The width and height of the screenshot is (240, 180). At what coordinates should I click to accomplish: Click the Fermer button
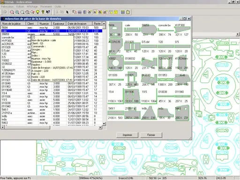[x=151, y=135]
